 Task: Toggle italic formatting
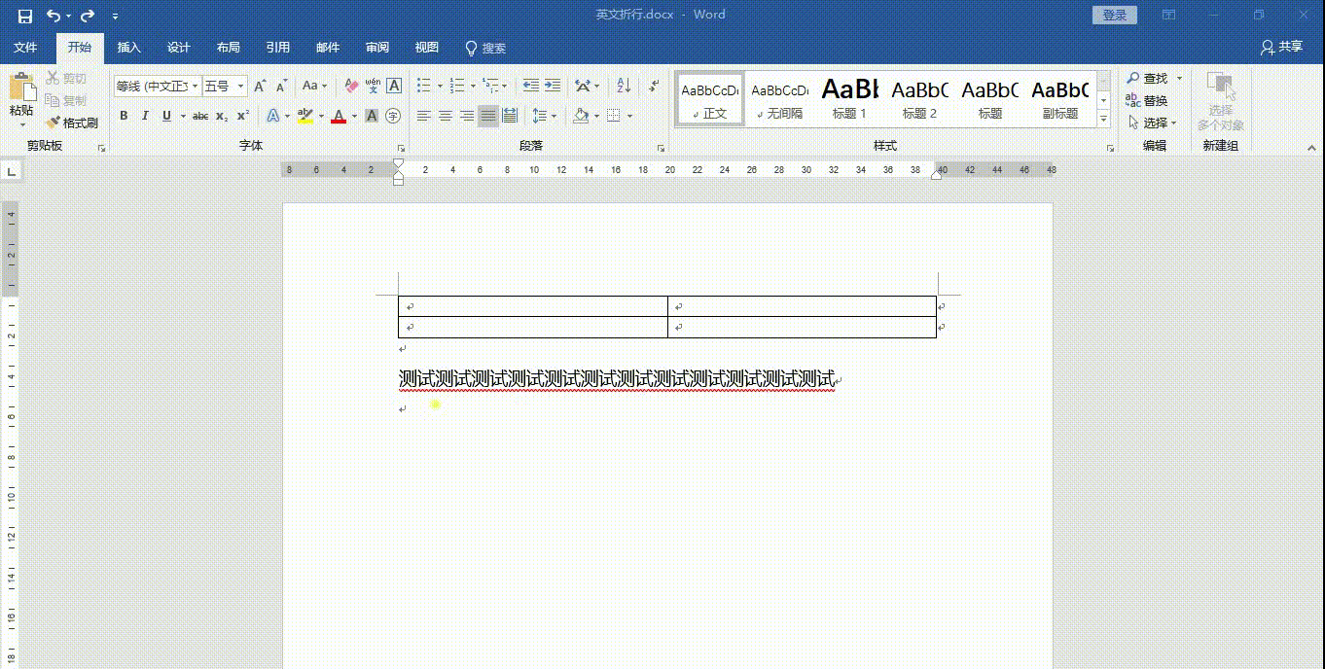pos(145,116)
